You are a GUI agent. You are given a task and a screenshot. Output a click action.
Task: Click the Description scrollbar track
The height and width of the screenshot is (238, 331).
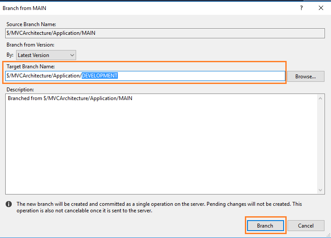click(x=320, y=144)
